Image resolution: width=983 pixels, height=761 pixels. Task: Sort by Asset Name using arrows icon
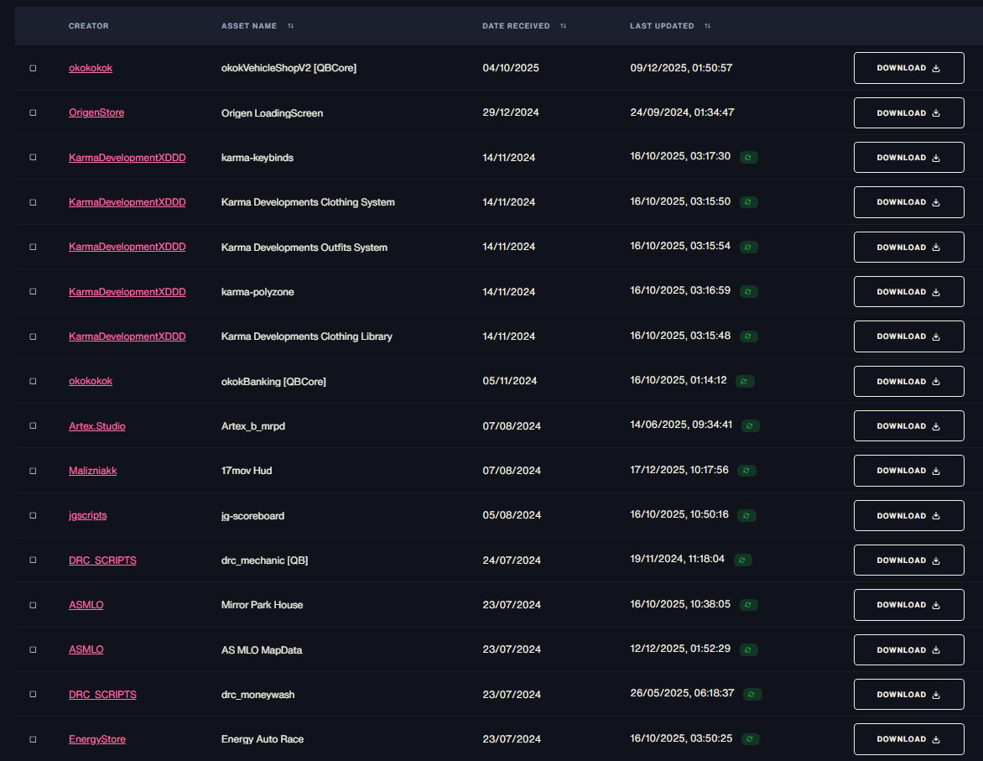(x=290, y=26)
